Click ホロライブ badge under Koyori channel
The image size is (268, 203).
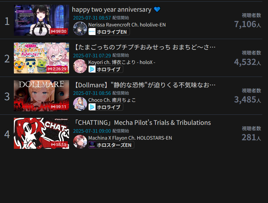[106, 69]
